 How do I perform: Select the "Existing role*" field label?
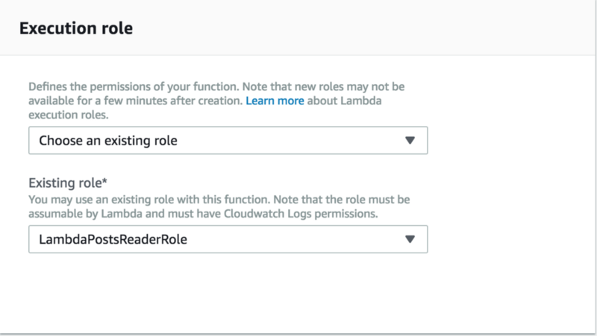pos(68,183)
